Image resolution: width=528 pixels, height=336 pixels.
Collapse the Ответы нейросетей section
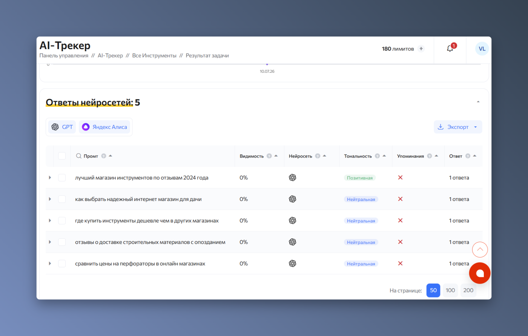(478, 102)
